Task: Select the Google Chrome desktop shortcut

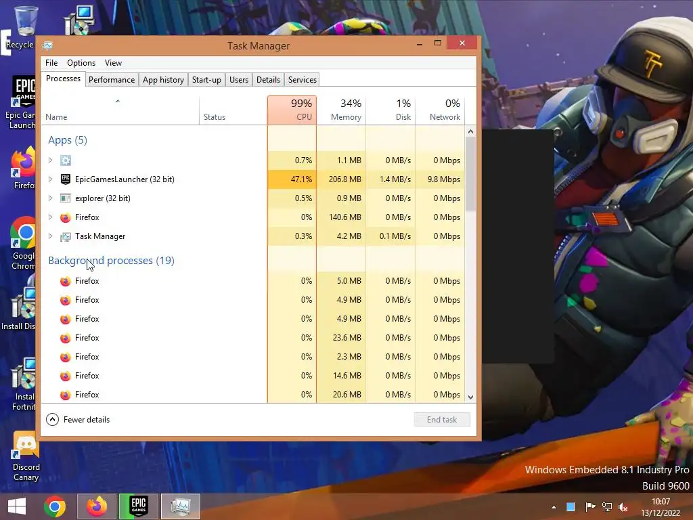Action: click(x=22, y=243)
